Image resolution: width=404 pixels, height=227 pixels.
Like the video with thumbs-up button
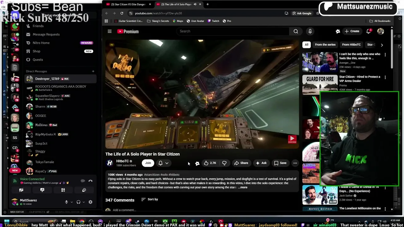[210, 163]
